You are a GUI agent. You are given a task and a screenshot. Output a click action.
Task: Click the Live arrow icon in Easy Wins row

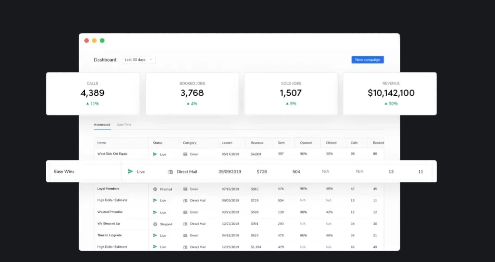(x=130, y=171)
